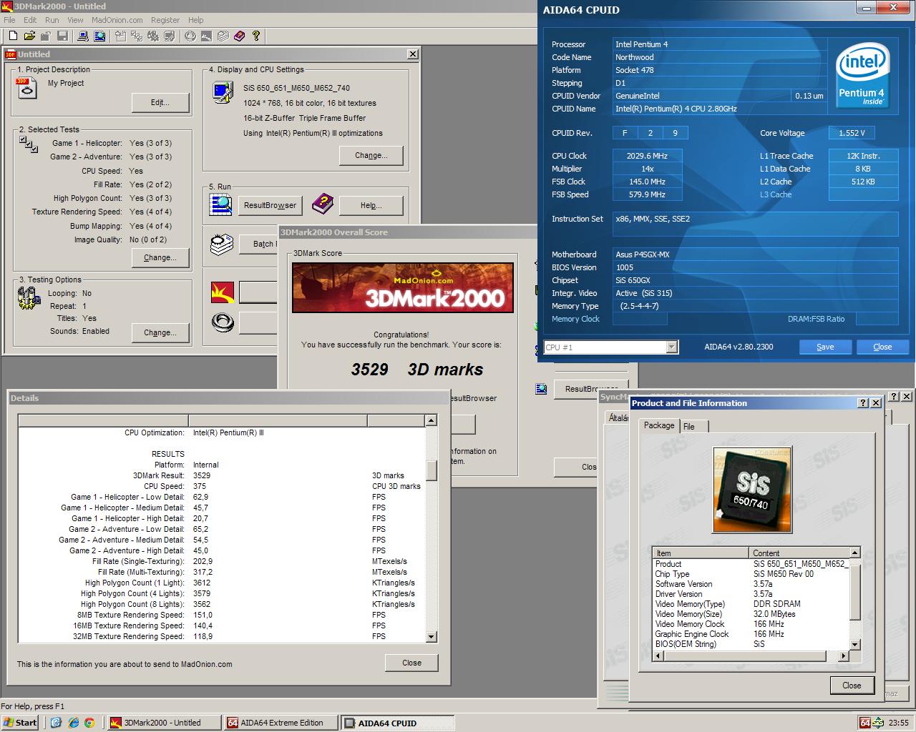
Task: Click the Open project folder icon
Action: (29, 36)
